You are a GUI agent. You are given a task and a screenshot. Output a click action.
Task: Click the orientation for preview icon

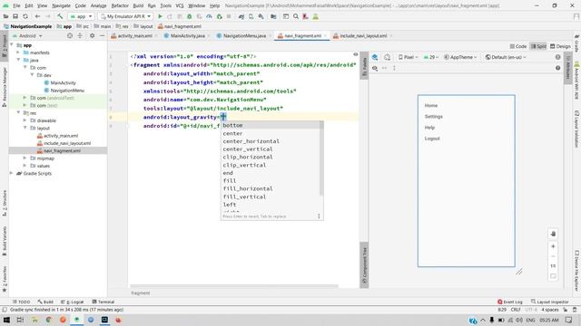(388, 57)
